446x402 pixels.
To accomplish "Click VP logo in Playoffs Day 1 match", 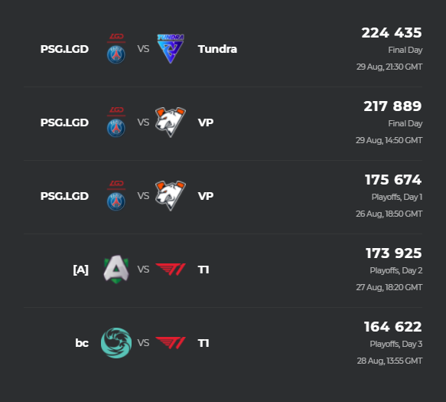I will (x=171, y=195).
